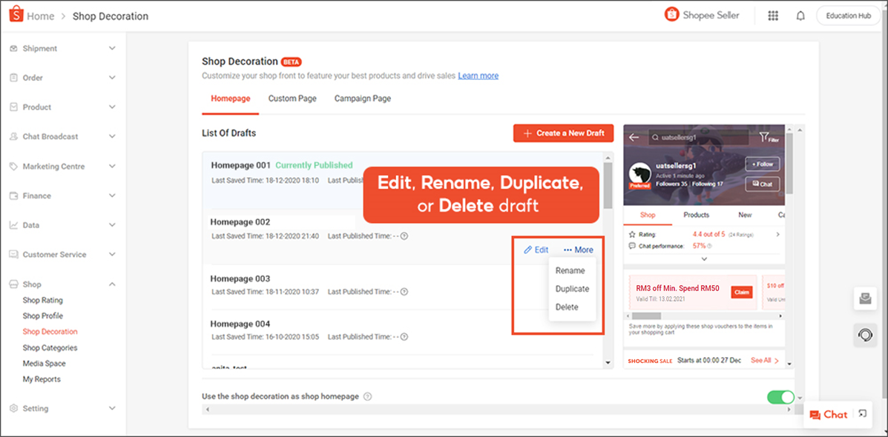This screenshot has width=888, height=437.
Task: Click the Data chart icon
Action: point(13,225)
